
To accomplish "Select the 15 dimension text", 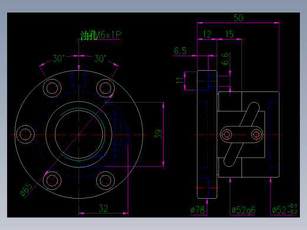I will 229,34.
